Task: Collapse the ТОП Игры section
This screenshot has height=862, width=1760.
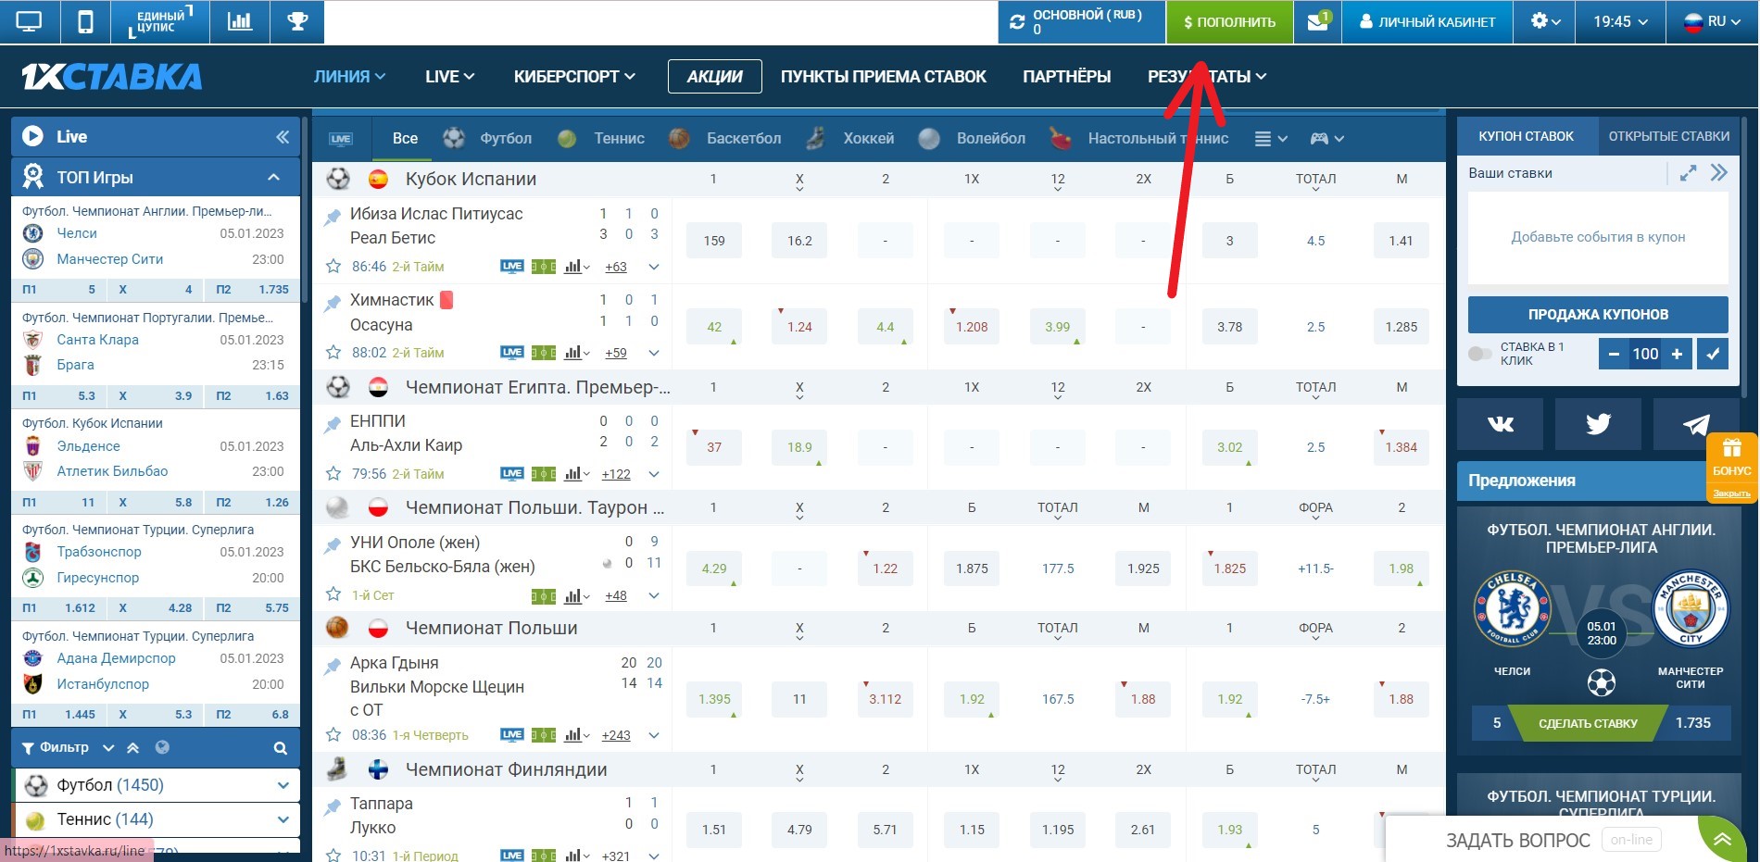Action: tap(273, 177)
